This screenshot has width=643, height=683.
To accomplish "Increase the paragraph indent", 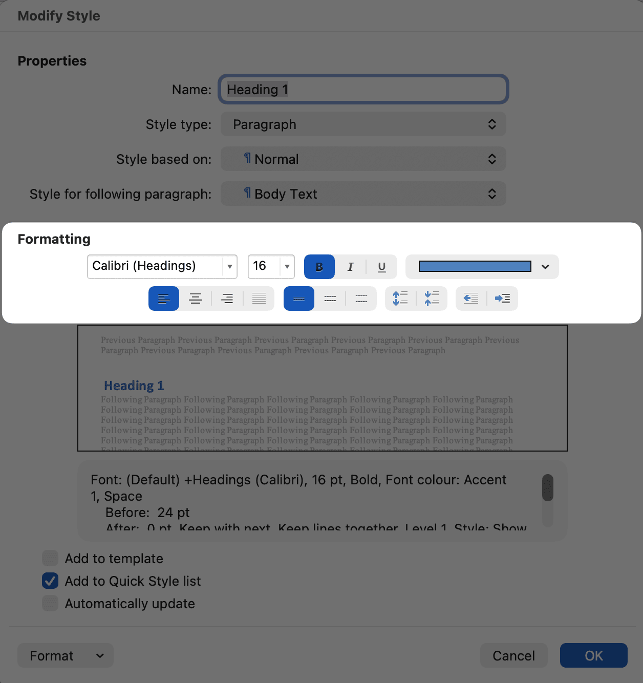I will pos(503,298).
